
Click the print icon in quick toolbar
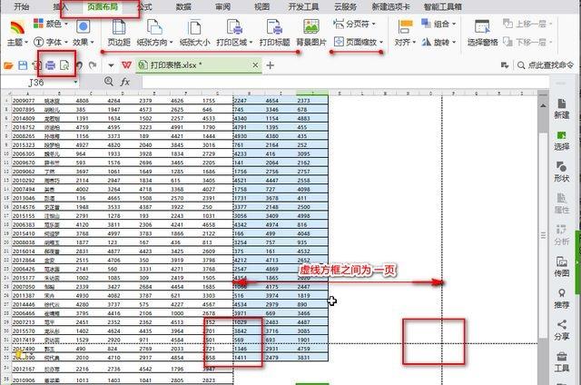[x=51, y=65]
